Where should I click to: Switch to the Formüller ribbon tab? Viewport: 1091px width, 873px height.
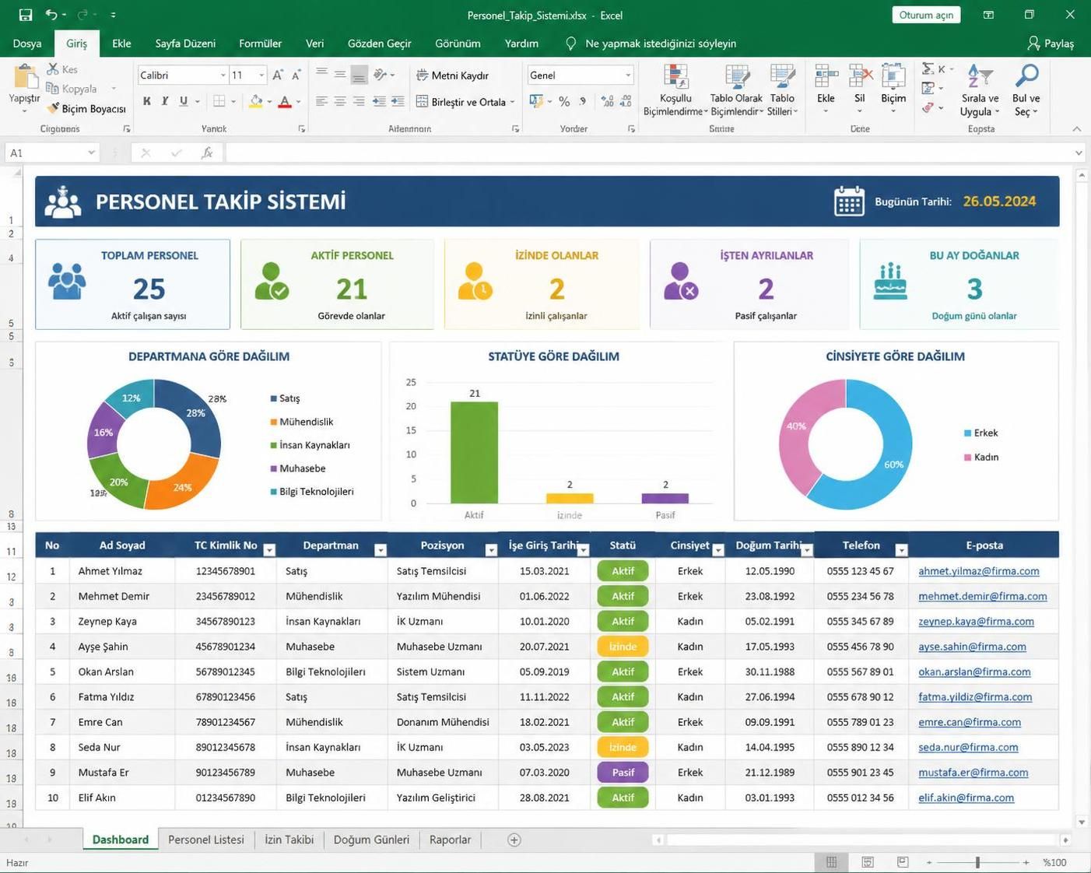tap(260, 44)
